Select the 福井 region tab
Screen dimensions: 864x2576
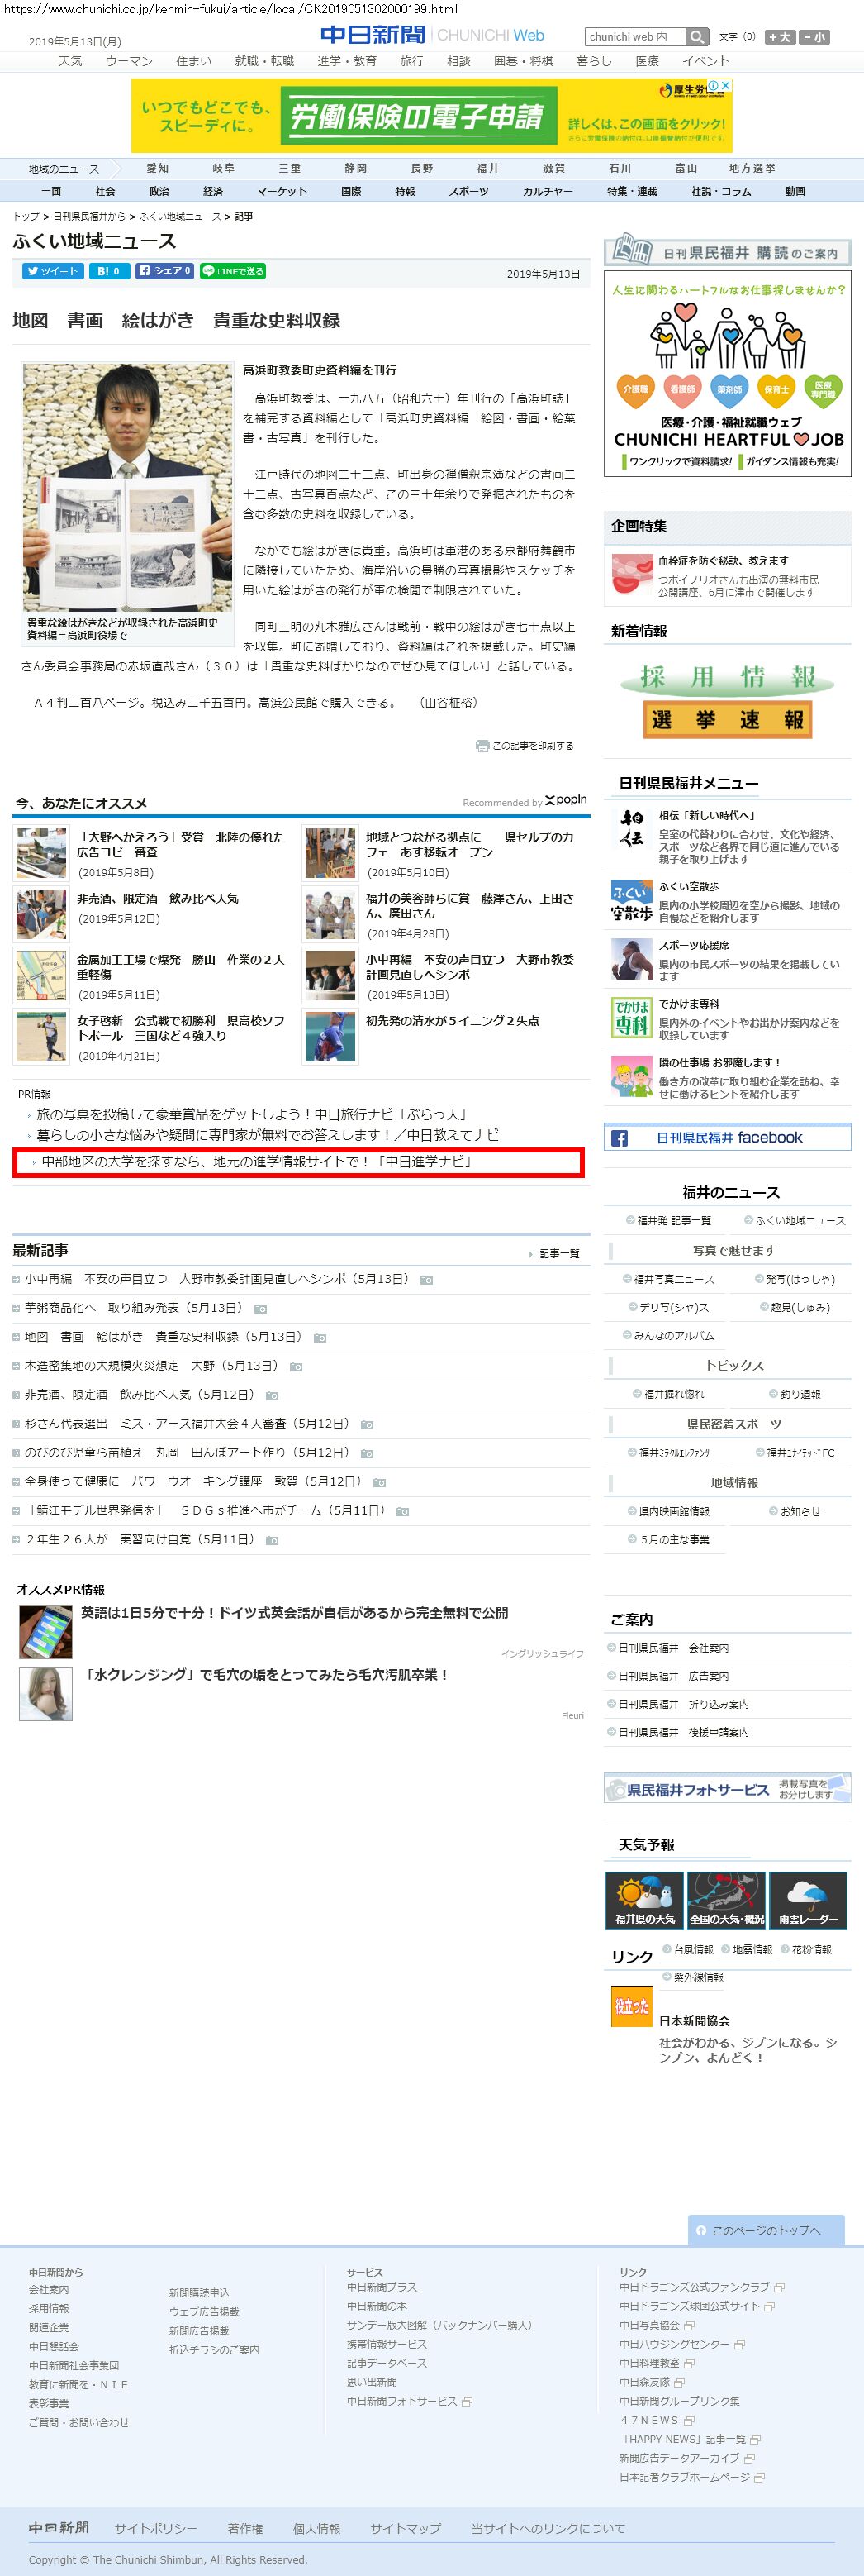tap(487, 168)
